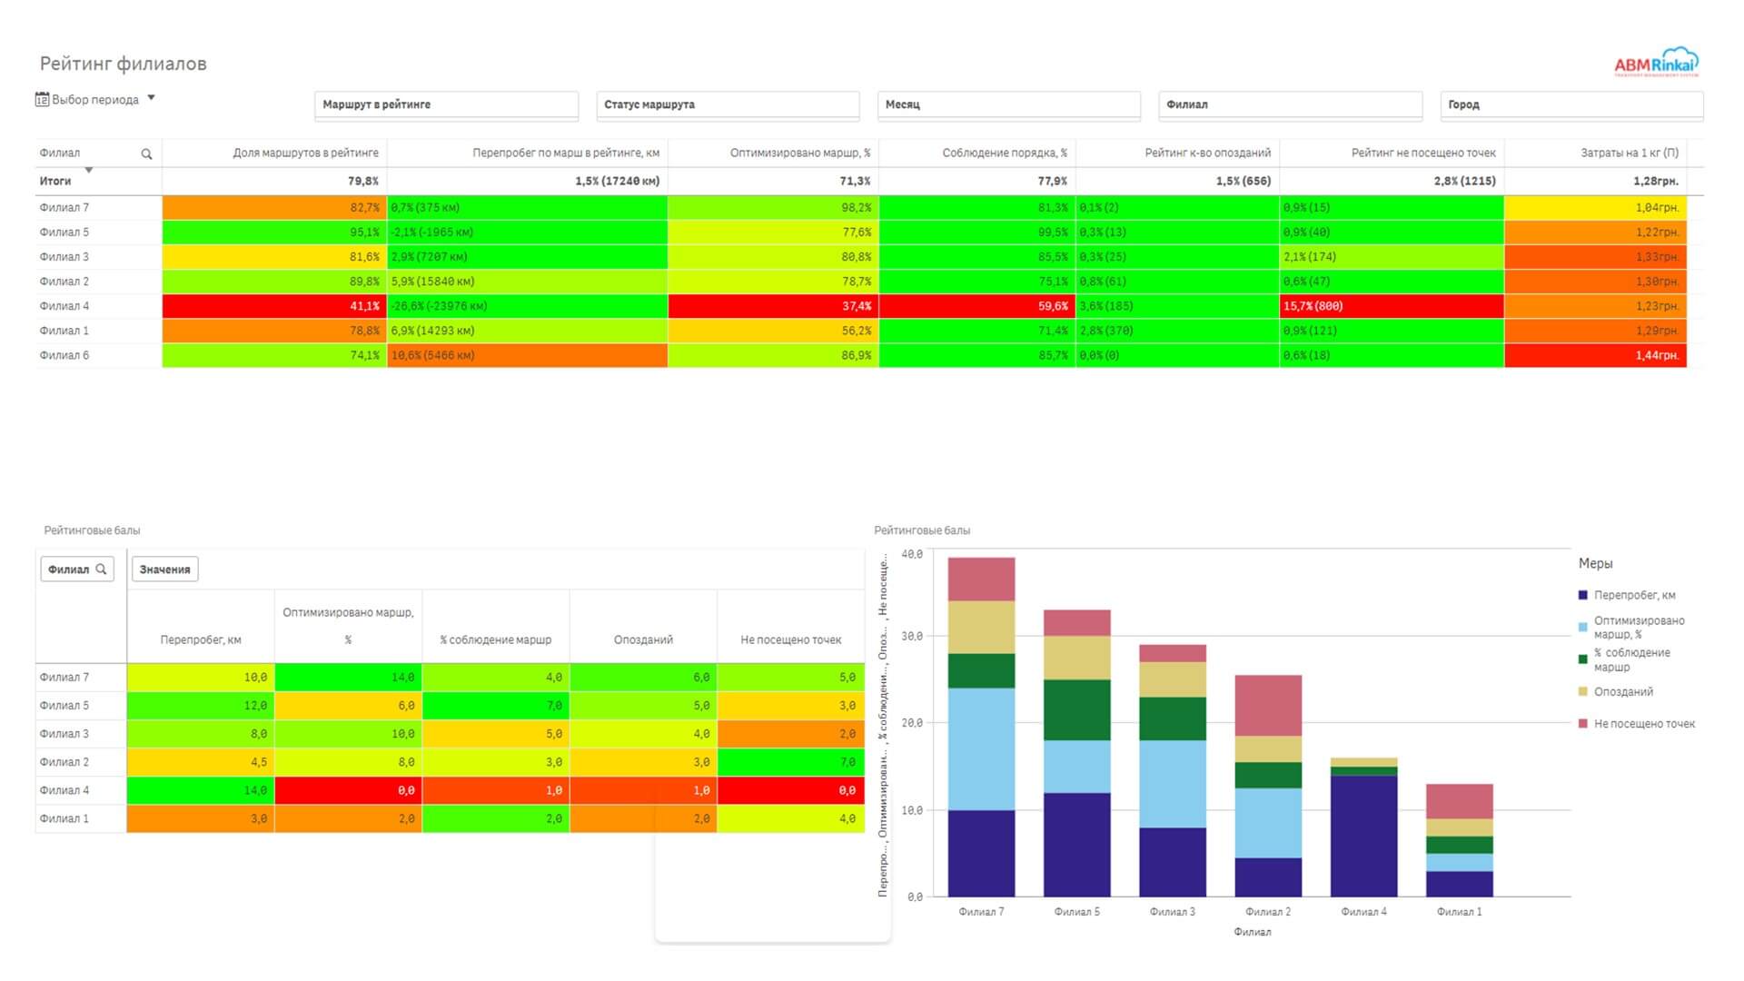The height and width of the screenshot is (981, 1744).
Task: Click the Филиал 7 stacked bar
Action: (x=981, y=727)
